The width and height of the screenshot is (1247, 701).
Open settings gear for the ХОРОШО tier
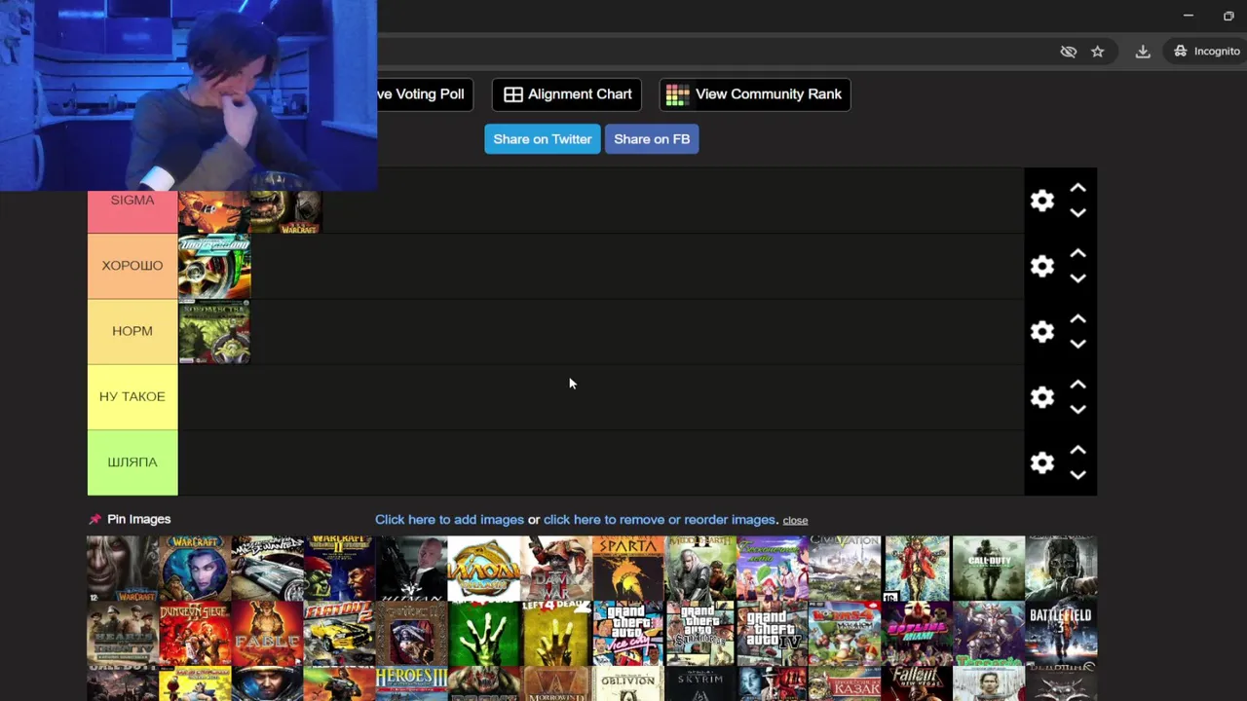(1042, 266)
